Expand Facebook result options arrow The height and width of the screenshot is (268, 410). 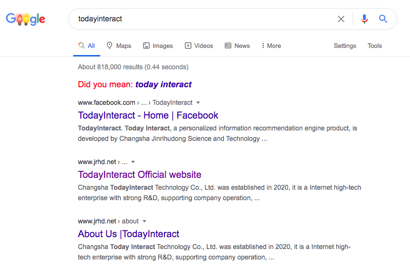[198, 102]
